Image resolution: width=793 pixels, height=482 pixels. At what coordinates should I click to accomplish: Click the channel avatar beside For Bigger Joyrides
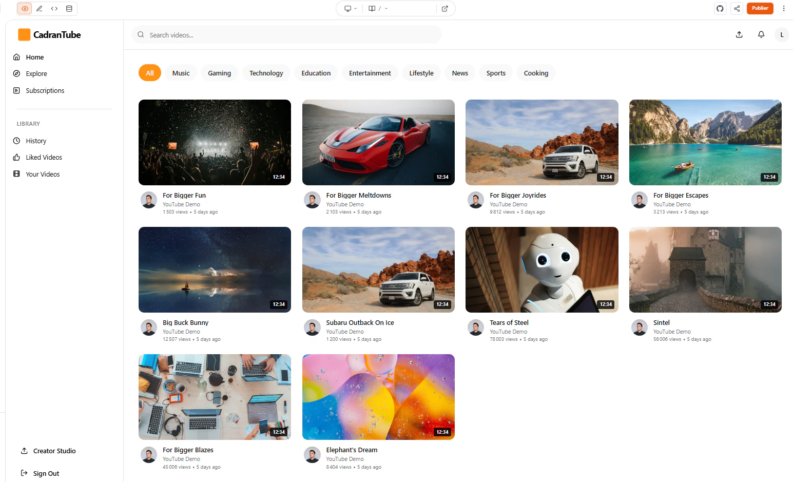[476, 200]
